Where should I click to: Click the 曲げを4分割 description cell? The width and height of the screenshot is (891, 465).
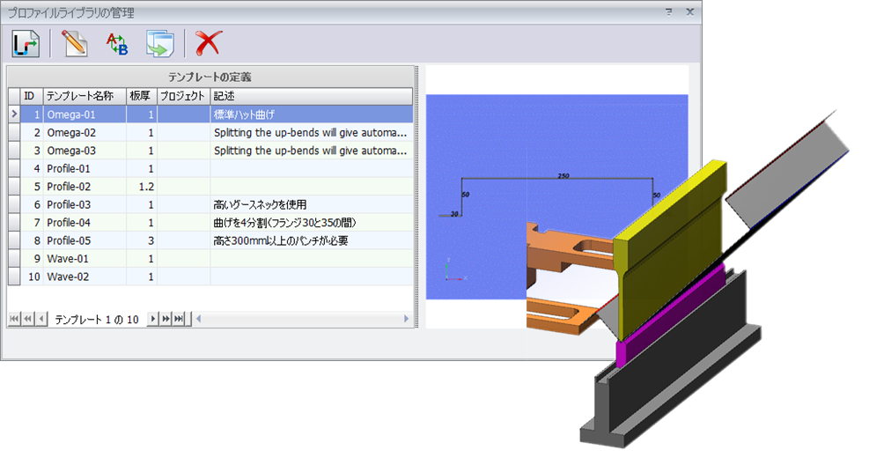click(x=312, y=223)
